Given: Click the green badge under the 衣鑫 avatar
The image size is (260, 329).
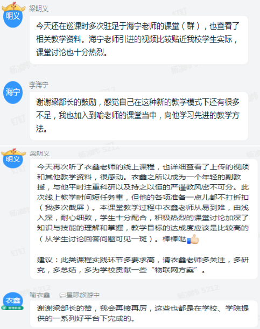Looking at the screenshot, I should click(12, 308).
